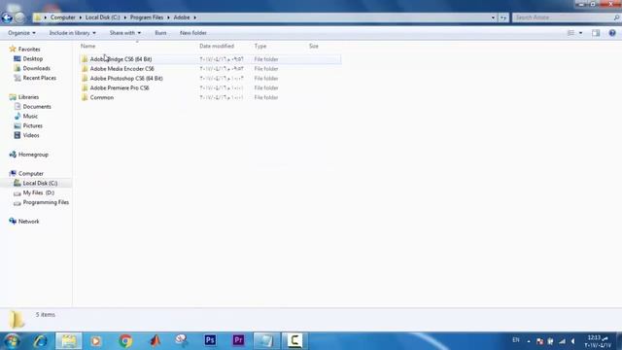
Task: Open the Organize menu
Action: click(x=21, y=33)
